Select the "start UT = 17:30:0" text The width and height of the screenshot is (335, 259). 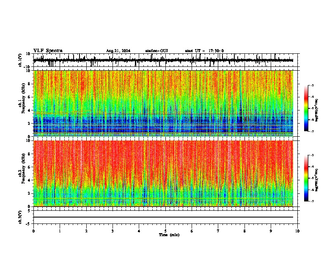(204, 51)
